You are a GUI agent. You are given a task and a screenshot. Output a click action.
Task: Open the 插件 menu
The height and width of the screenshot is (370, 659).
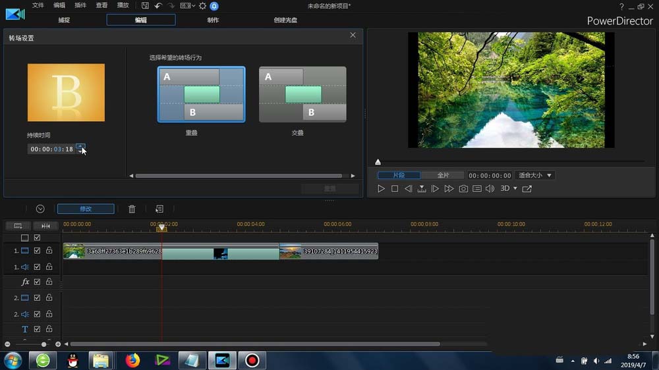tap(80, 5)
